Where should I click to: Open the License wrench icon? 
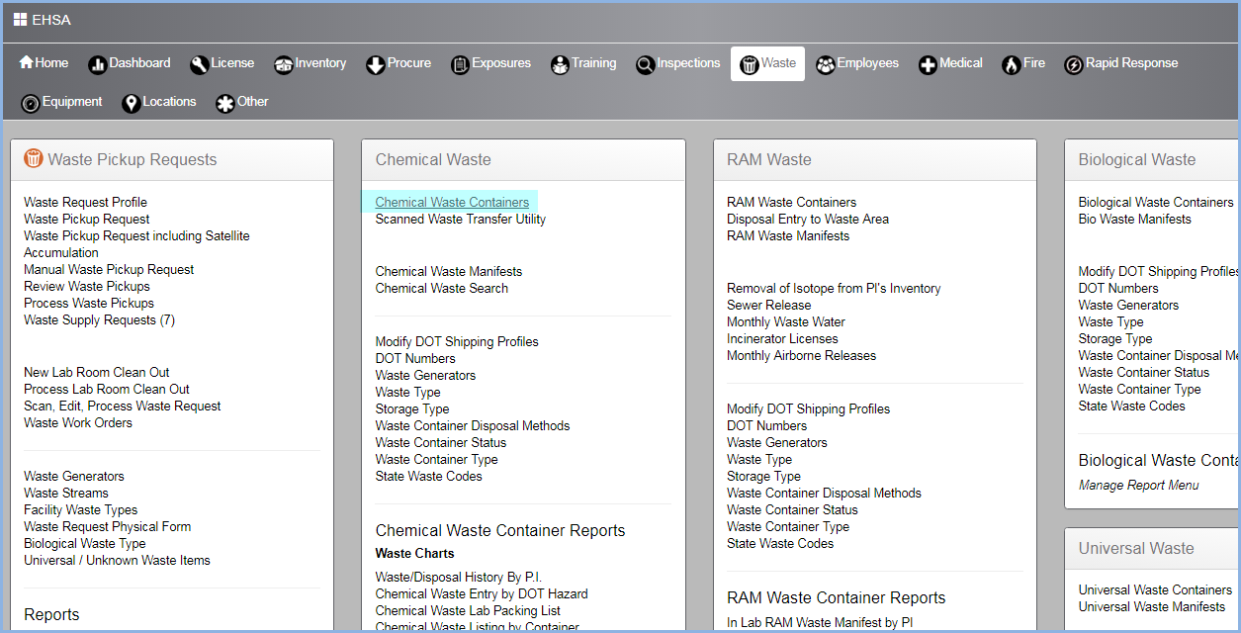(x=199, y=64)
